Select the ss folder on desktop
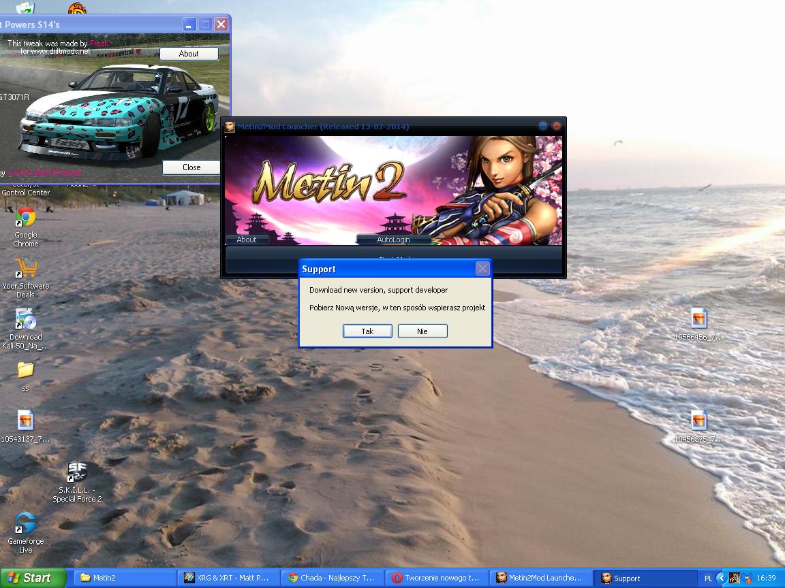The image size is (785, 588). pyautogui.click(x=25, y=376)
